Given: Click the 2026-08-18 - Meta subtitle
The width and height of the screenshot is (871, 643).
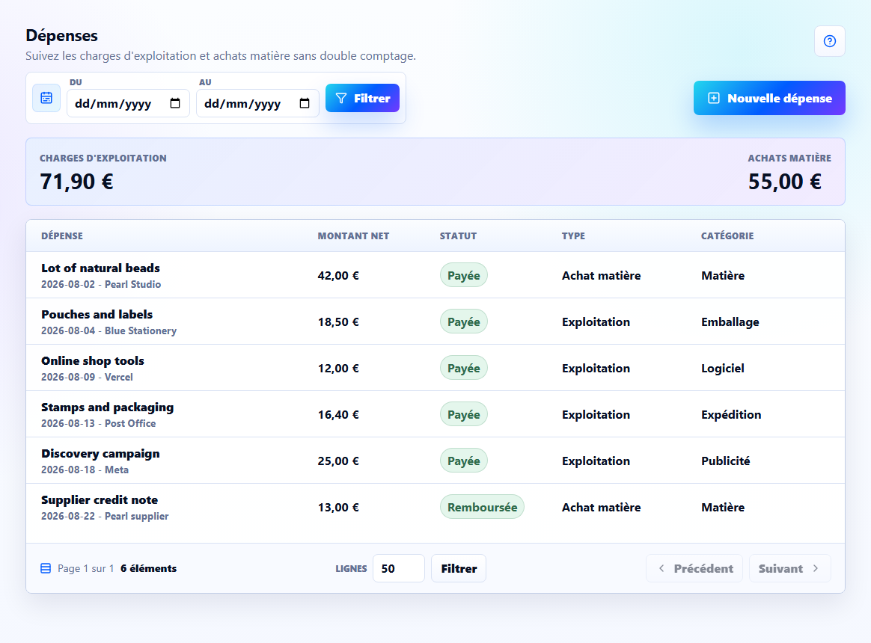Looking at the screenshot, I should [x=85, y=470].
